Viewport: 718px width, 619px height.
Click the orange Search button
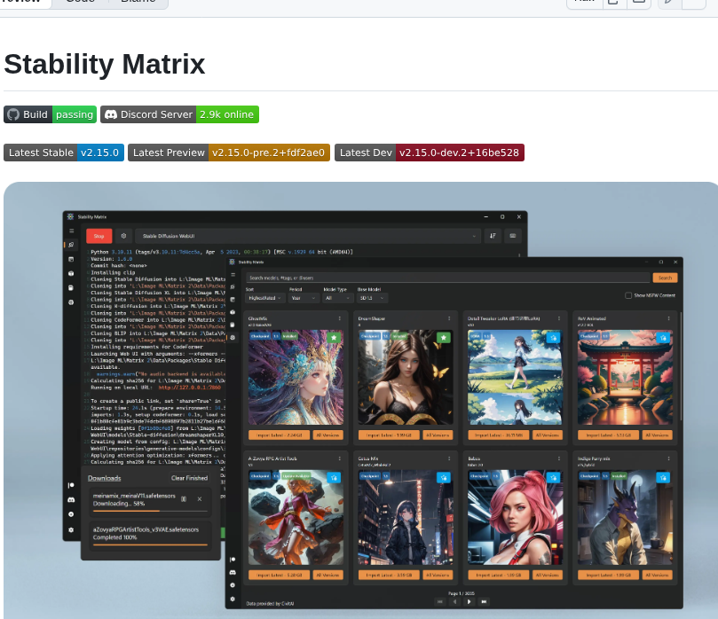pos(665,278)
